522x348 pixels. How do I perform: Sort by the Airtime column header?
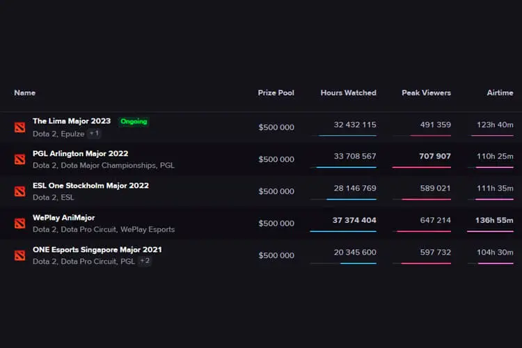tap(500, 93)
